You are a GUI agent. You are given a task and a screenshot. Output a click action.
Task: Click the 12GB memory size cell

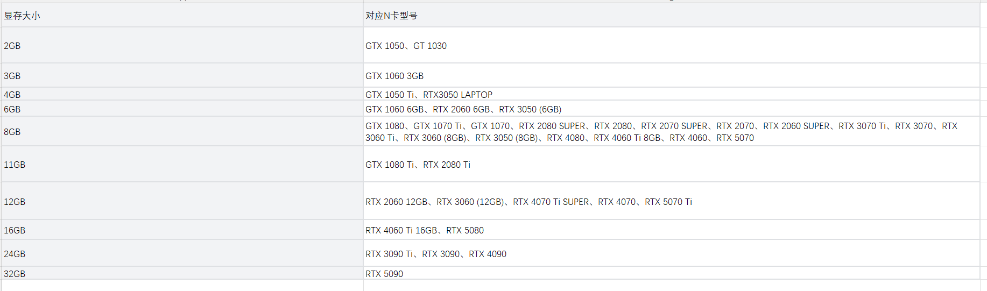pyautogui.click(x=182, y=201)
